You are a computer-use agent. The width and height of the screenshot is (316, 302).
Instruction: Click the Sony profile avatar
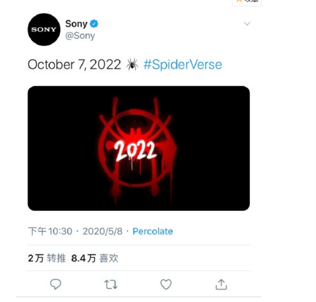pyautogui.click(x=44, y=29)
